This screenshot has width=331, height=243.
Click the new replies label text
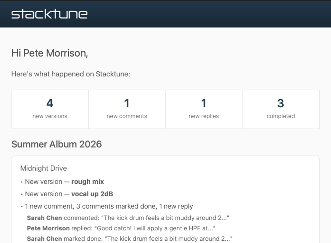tap(204, 116)
